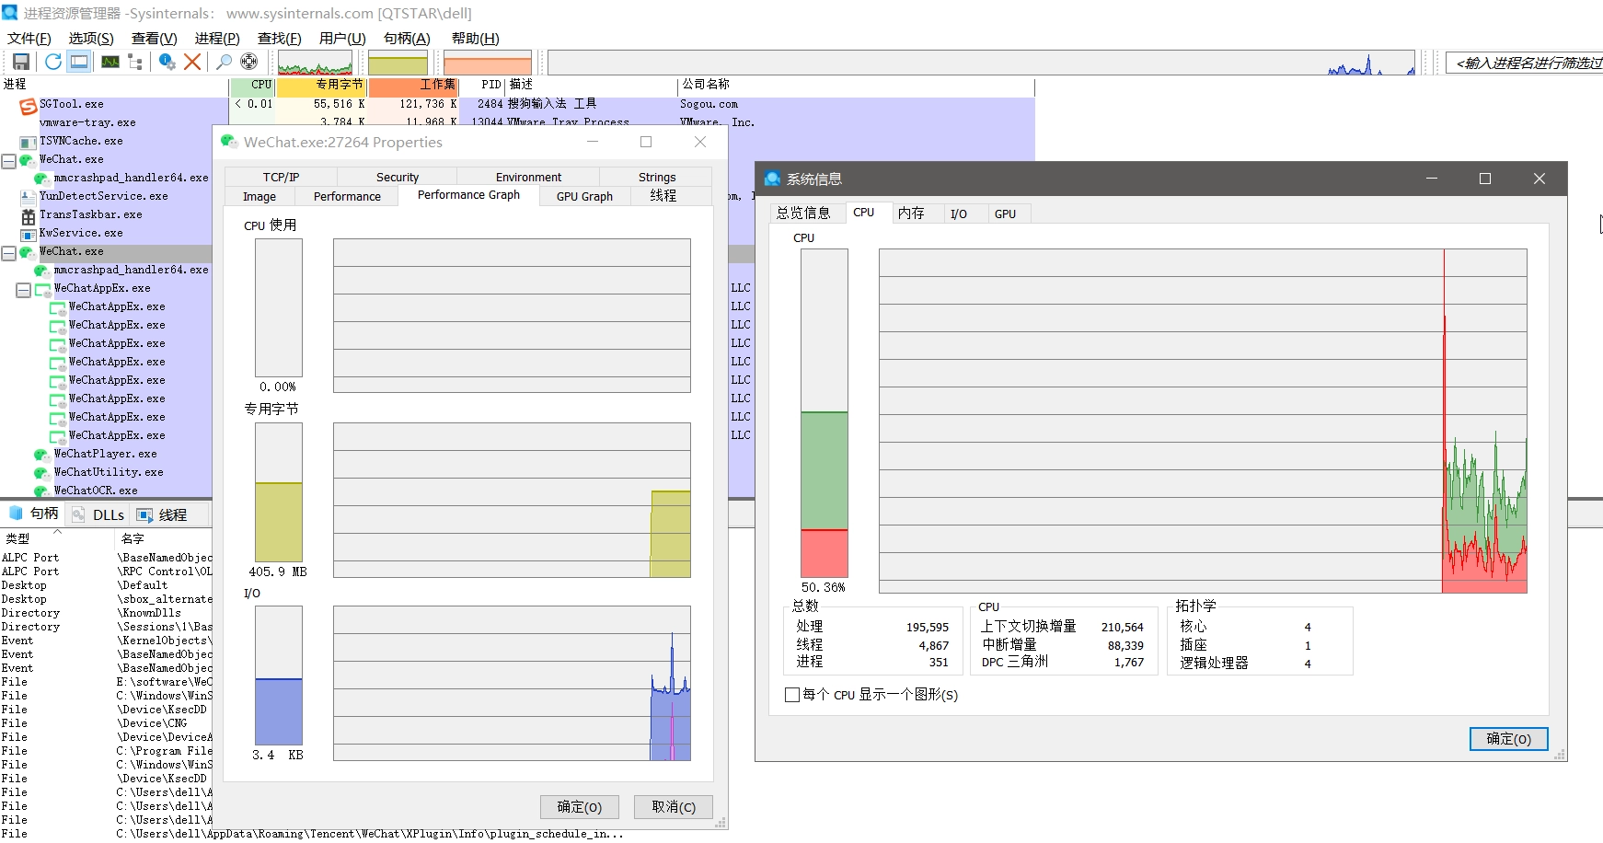Check 每个 CPU 显示一个图形 checkbox
The image size is (1603, 843).
(792, 695)
